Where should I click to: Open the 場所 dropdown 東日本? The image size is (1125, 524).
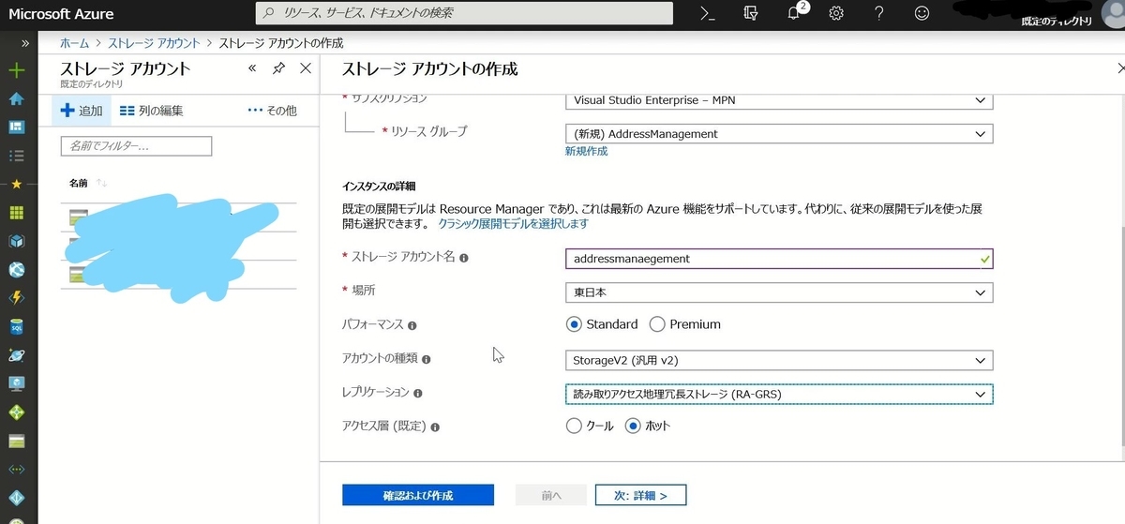point(779,292)
